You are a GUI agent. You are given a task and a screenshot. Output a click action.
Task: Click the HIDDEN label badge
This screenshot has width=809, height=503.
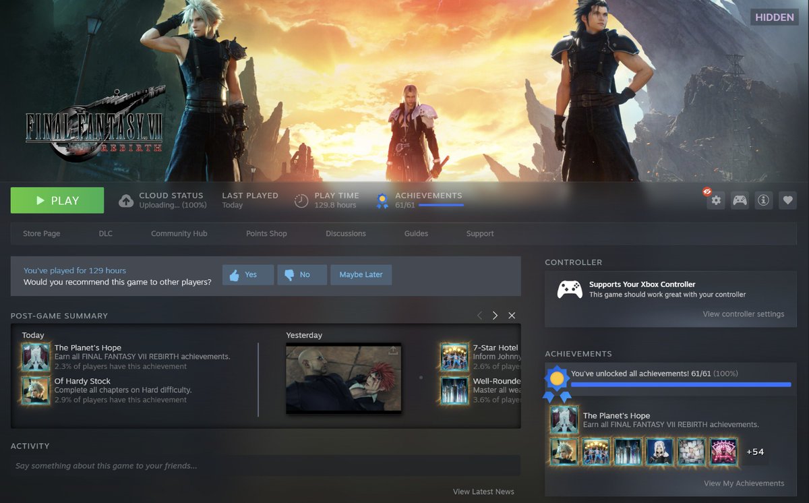tap(775, 17)
